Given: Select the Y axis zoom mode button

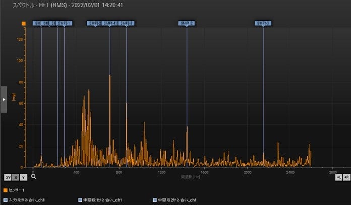Looking at the screenshot, I should (23, 177).
